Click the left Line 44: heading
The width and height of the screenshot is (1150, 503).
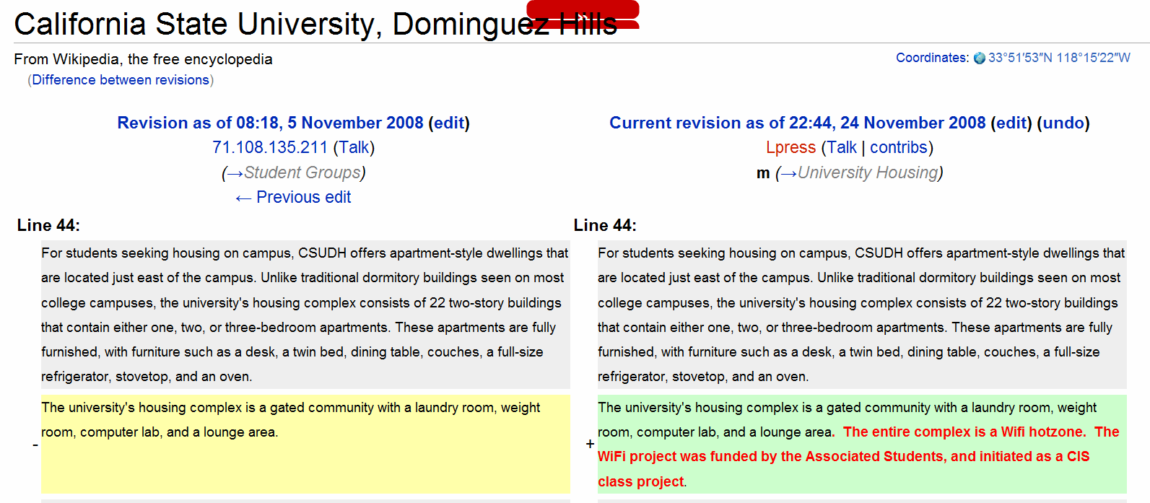tap(48, 225)
